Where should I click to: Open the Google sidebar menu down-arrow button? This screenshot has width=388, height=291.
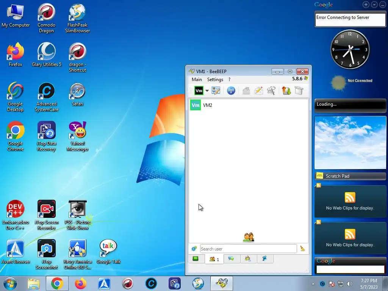pos(374,5)
